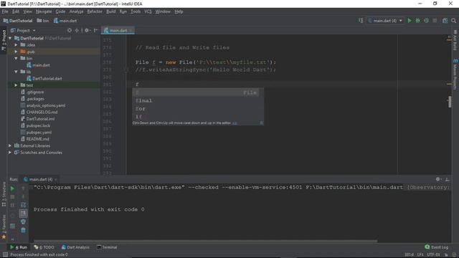
Task: Click the bin breadcrumb in navigation bar
Action: 43,21
